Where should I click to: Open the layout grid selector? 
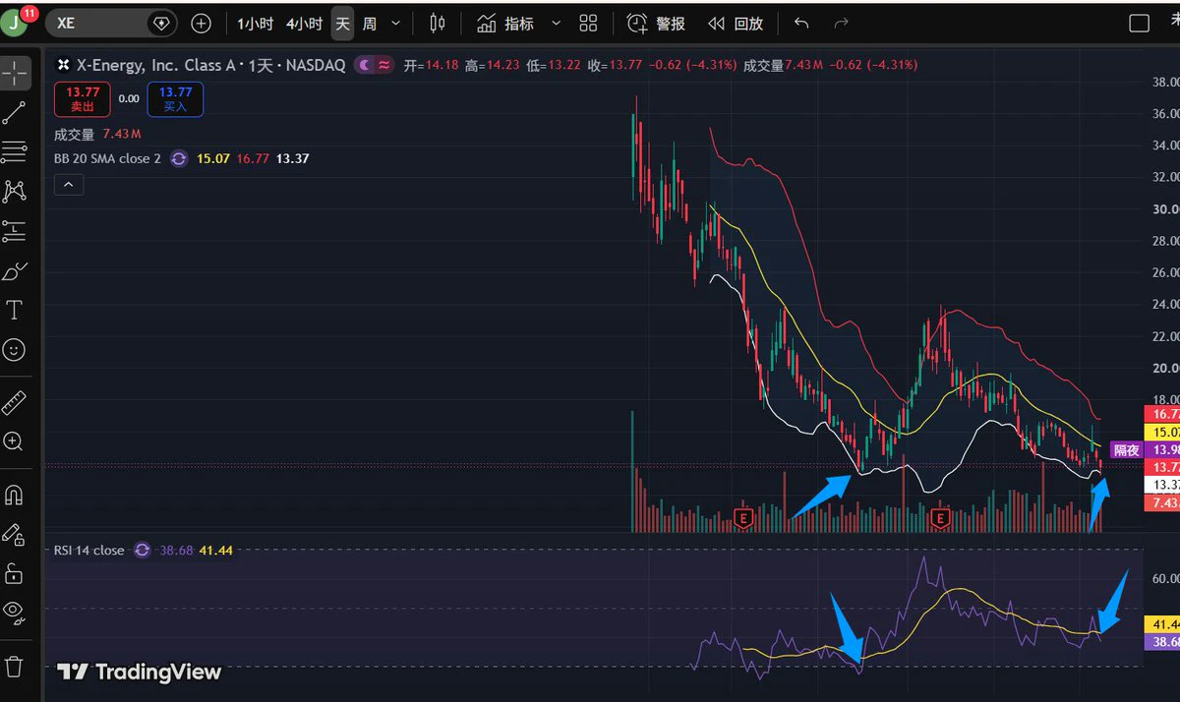click(x=589, y=23)
